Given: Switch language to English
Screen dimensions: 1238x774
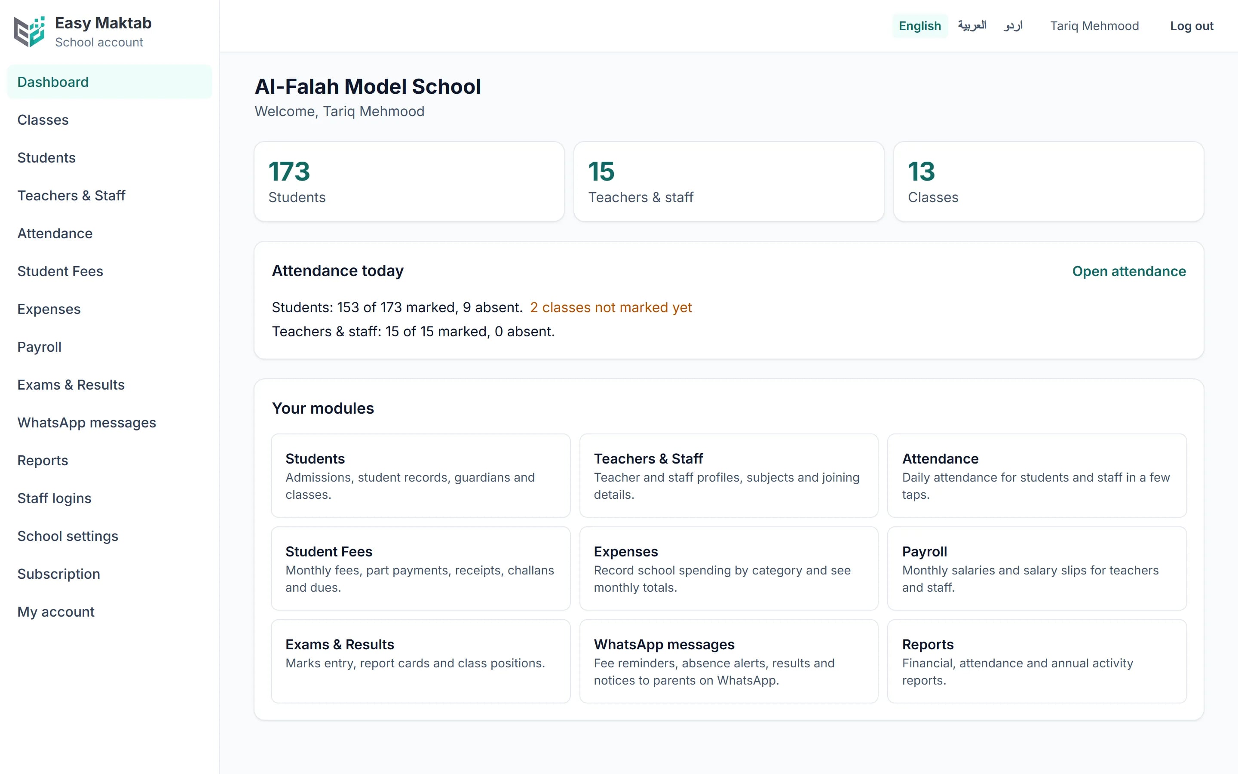Looking at the screenshot, I should 920,26.
